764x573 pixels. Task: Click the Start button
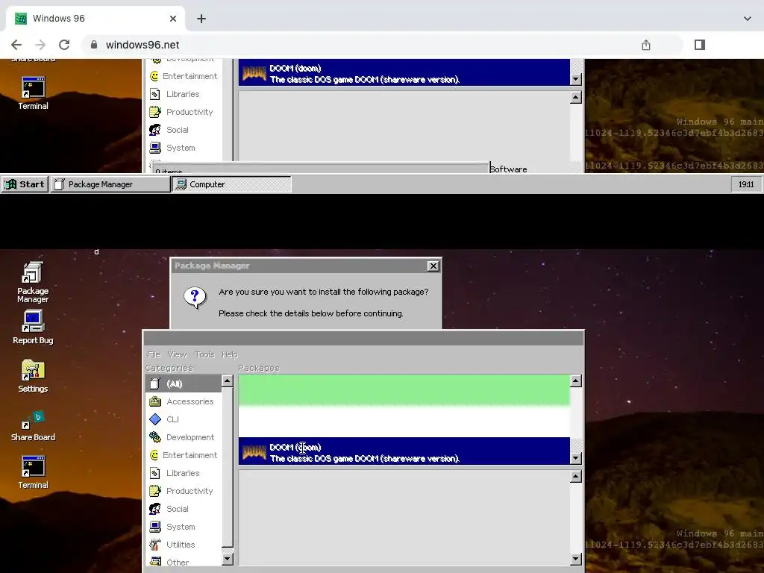point(25,184)
